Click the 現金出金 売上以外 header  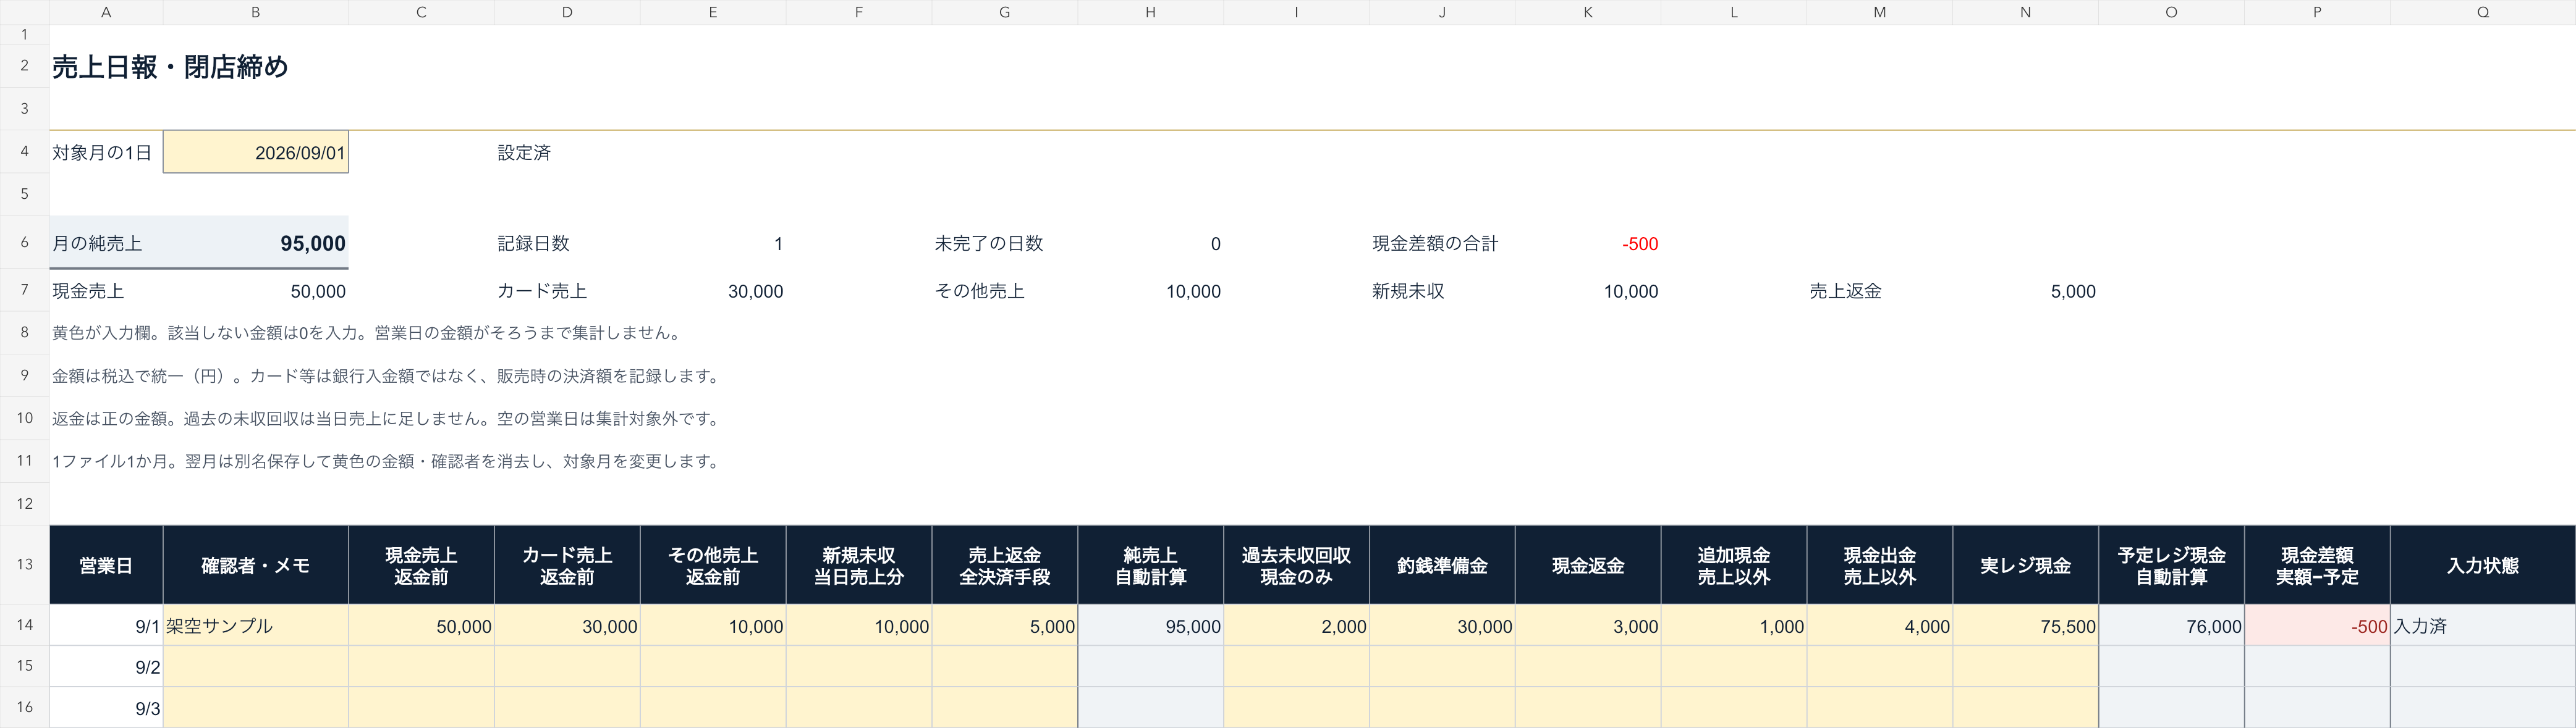point(1880,565)
